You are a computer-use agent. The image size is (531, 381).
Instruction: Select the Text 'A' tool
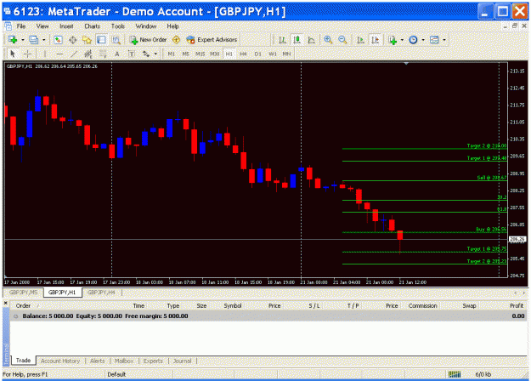tap(117, 54)
